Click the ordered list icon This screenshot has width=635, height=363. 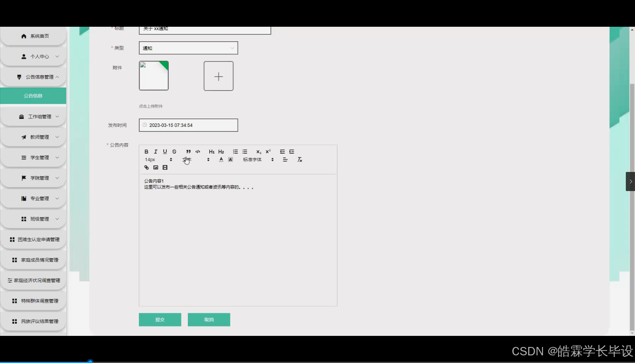[x=235, y=152]
